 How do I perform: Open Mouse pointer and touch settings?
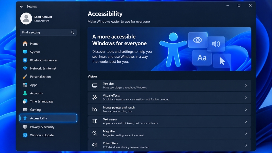(x=169, y=110)
